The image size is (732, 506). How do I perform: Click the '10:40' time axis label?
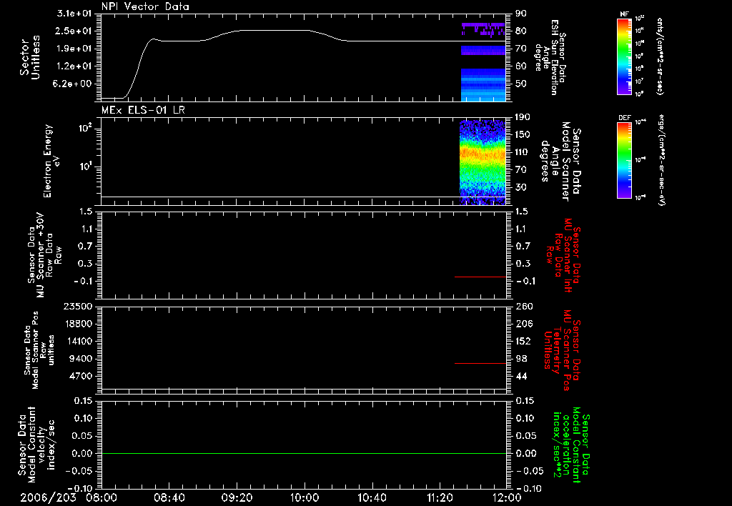(x=372, y=497)
